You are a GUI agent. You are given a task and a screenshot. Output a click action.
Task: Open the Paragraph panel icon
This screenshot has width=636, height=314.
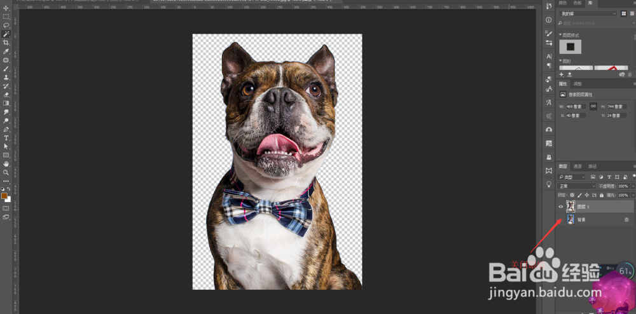click(x=550, y=65)
